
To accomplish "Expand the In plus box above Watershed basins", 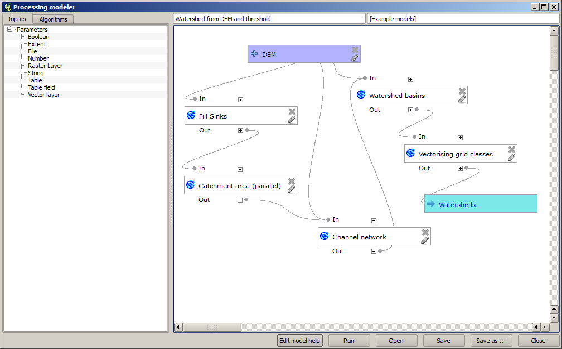I will coord(410,79).
